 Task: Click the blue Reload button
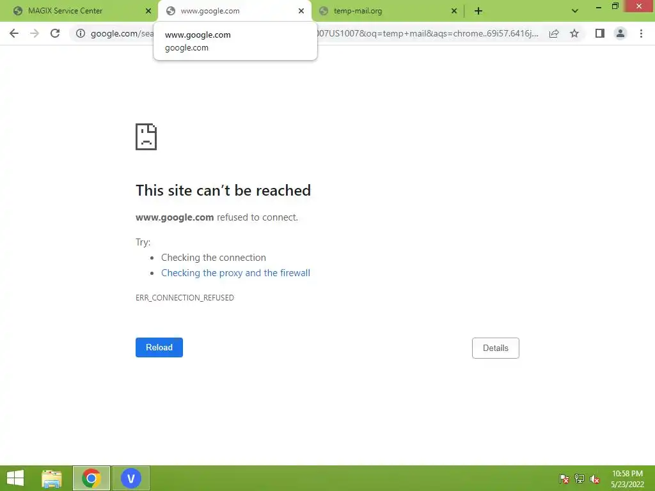(x=159, y=347)
